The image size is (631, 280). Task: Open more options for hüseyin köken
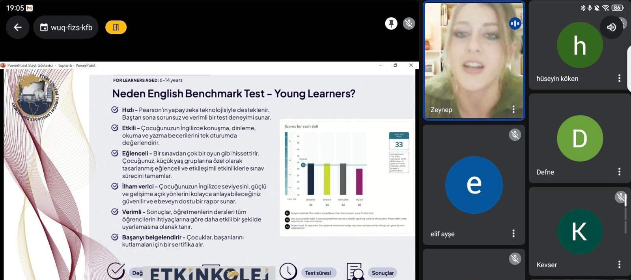pyautogui.click(x=619, y=78)
